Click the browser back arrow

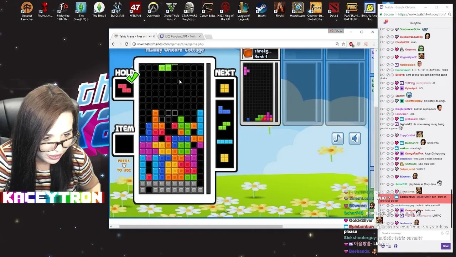(x=113, y=44)
